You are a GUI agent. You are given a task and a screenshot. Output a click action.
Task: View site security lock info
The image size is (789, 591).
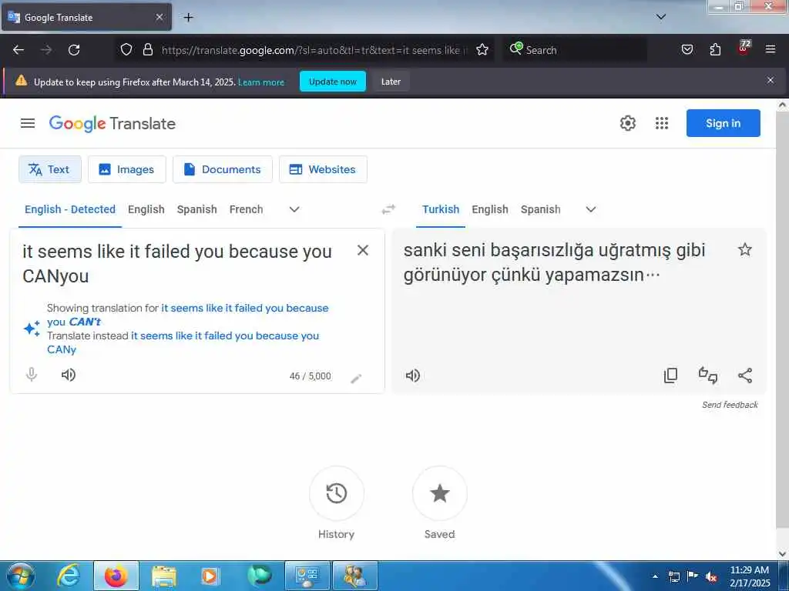click(x=147, y=50)
